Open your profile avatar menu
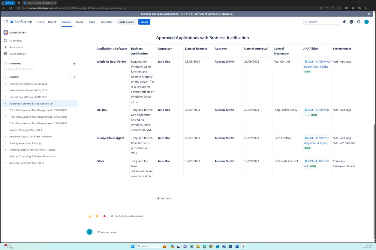 tap(366, 22)
